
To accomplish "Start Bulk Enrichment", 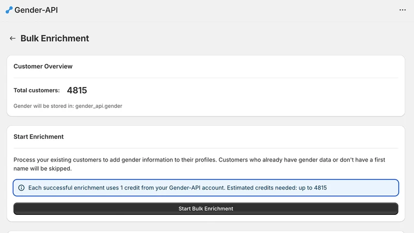I will (x=205, y=209).
